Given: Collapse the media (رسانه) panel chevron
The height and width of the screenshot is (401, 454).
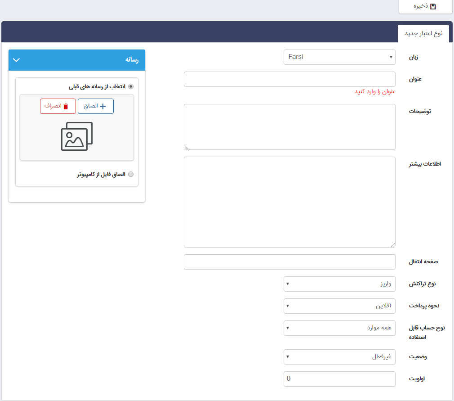Looking at the screenshot, I should pyautogui.click(x=17, y=60).
